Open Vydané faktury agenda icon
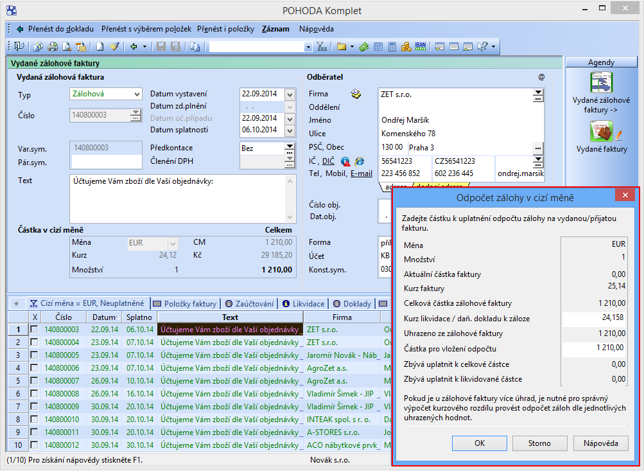 [602, 131]
